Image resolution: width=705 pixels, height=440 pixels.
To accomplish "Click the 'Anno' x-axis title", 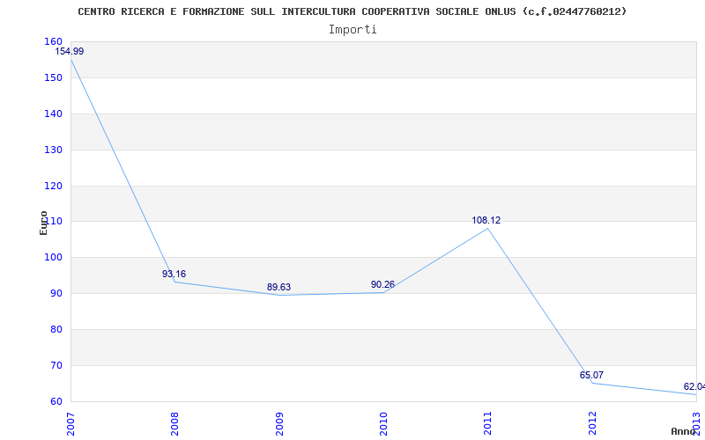I will [x=683, y=431].
